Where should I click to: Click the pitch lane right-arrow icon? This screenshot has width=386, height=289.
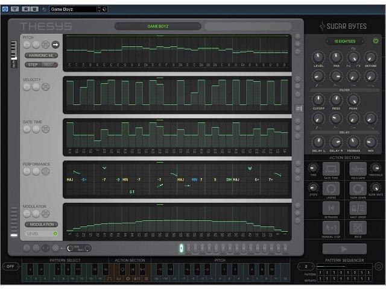coord(55,45)
